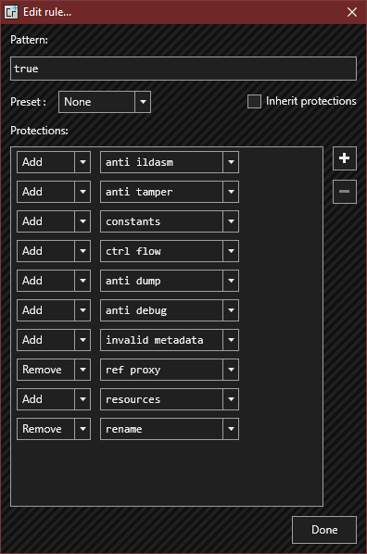
Task: Open Add action dropdown beside anti debug
Action: coord(54,310)
